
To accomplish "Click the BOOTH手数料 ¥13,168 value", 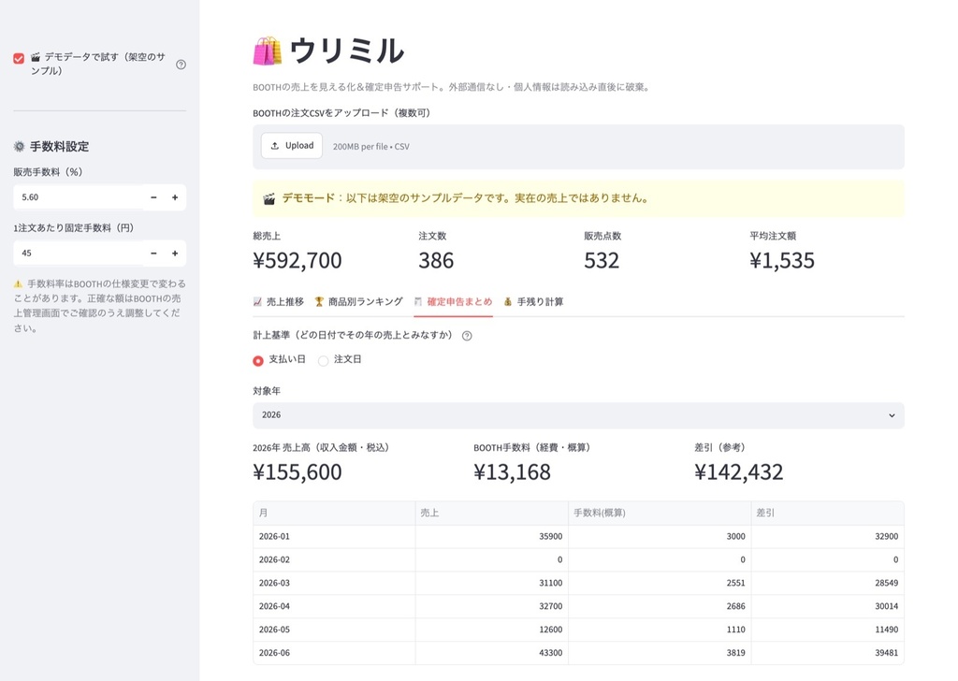I will click(x=512, y=472).
